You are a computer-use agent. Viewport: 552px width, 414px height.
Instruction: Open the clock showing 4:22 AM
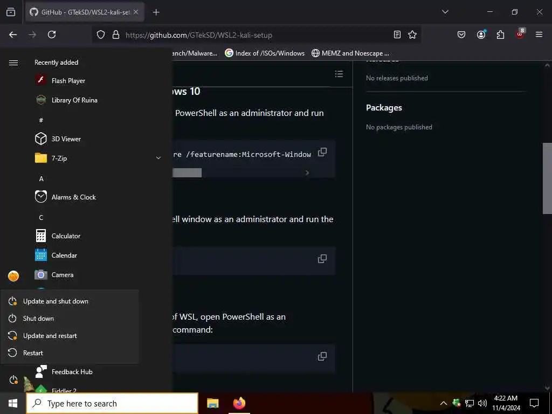(x=506, y=403)
